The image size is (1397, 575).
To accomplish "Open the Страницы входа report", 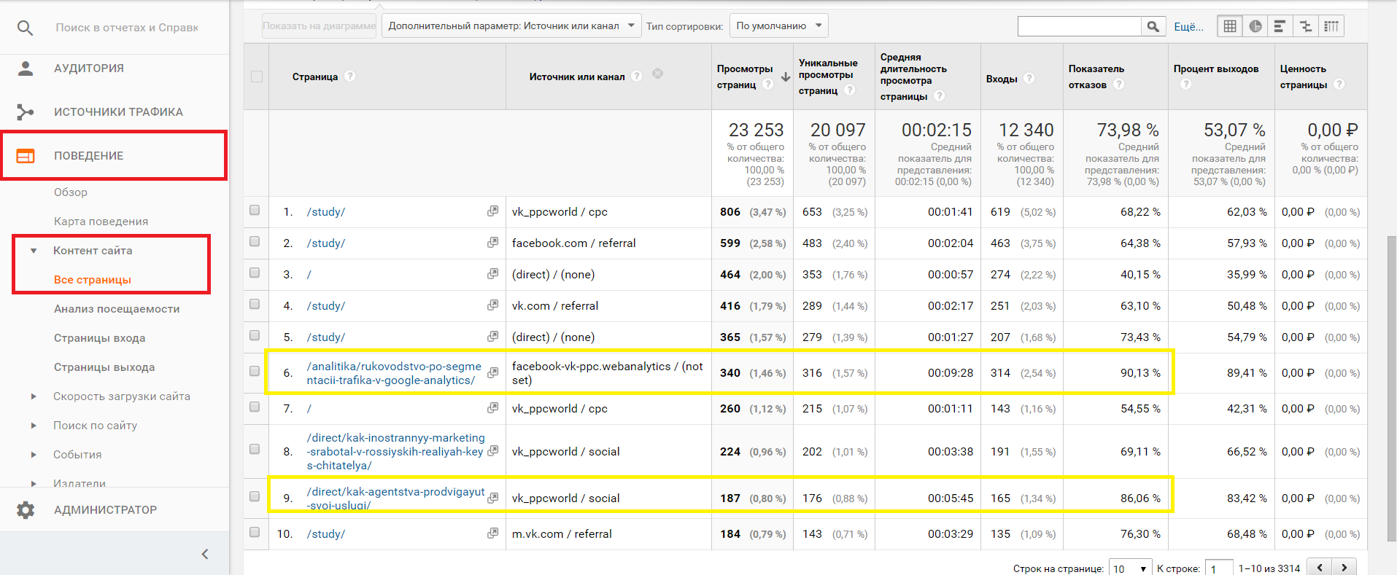I will point(99,338).
